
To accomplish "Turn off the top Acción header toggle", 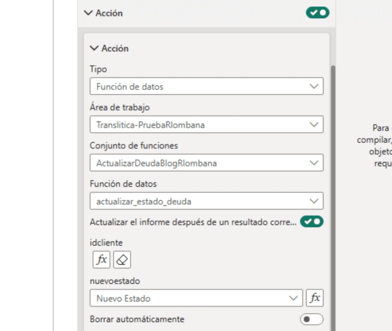I will point(317,13).
